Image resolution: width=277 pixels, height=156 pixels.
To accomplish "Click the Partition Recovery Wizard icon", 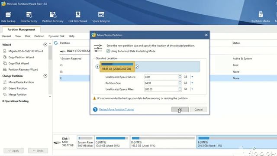I will pos(5,69).
